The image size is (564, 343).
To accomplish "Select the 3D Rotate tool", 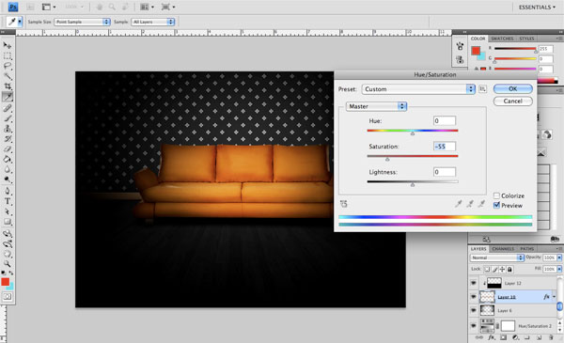I will coord(8,233).
